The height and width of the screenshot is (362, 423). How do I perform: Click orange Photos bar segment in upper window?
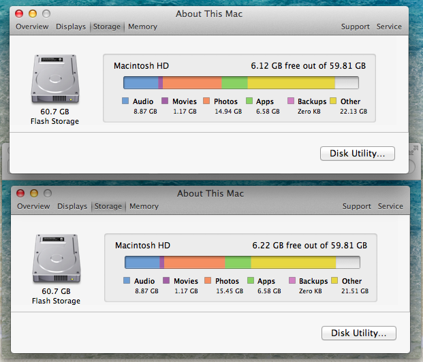point(192,83)
